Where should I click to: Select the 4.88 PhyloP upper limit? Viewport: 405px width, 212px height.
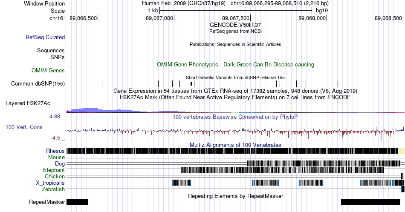(x=55, y=117)
